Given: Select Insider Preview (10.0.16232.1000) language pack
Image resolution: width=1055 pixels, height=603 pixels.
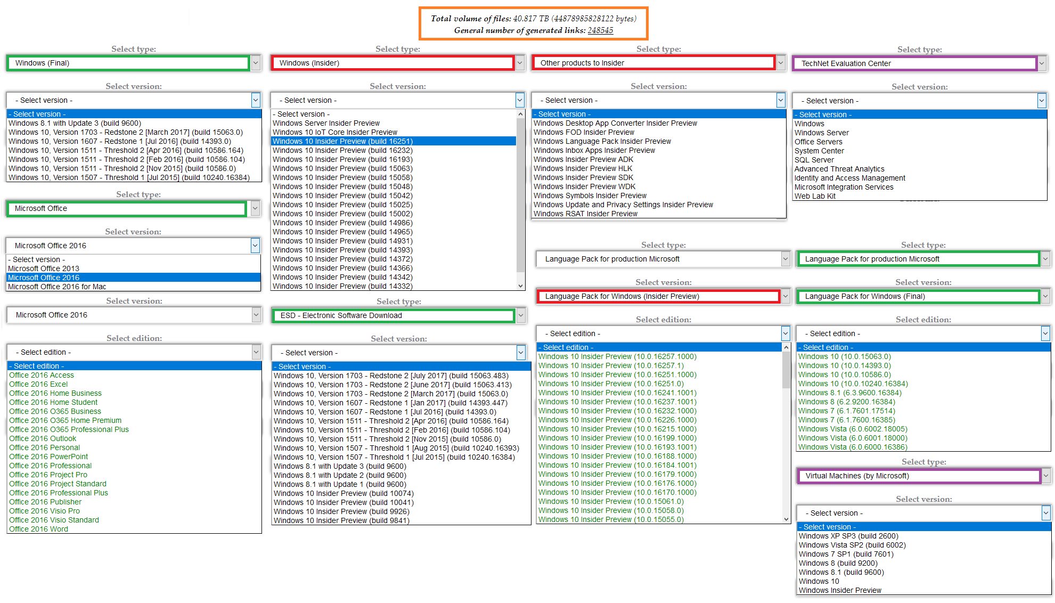Looking at the screenshot, I should 659,411.
